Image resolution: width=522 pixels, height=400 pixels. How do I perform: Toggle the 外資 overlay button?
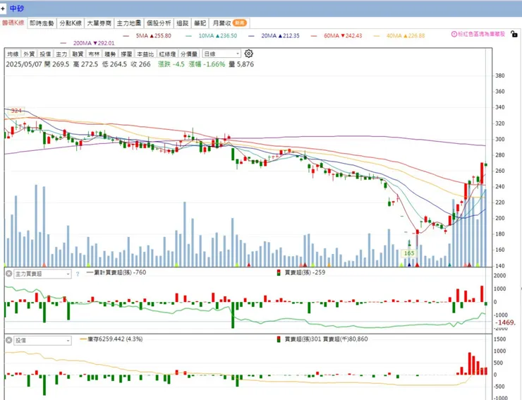(x=28, y=54)
